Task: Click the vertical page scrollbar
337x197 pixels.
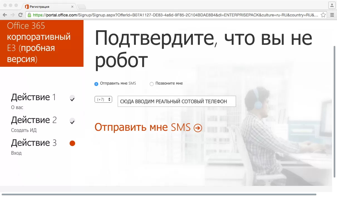Action: pos(334,111)
